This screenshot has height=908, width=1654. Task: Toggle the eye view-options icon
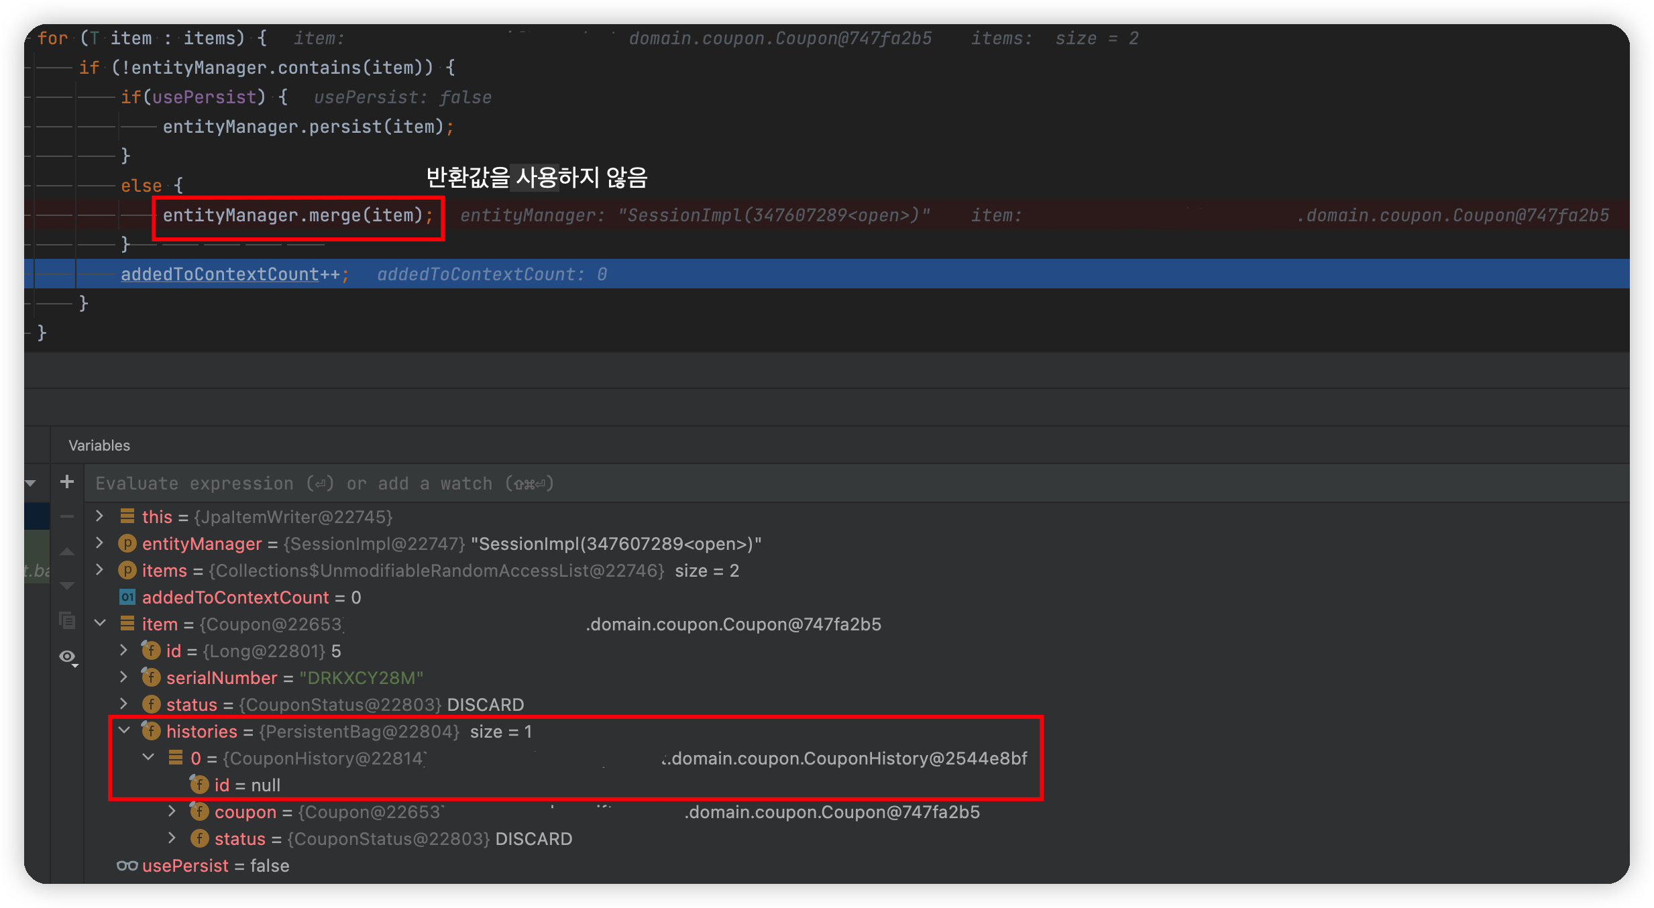tap(67, 657)
